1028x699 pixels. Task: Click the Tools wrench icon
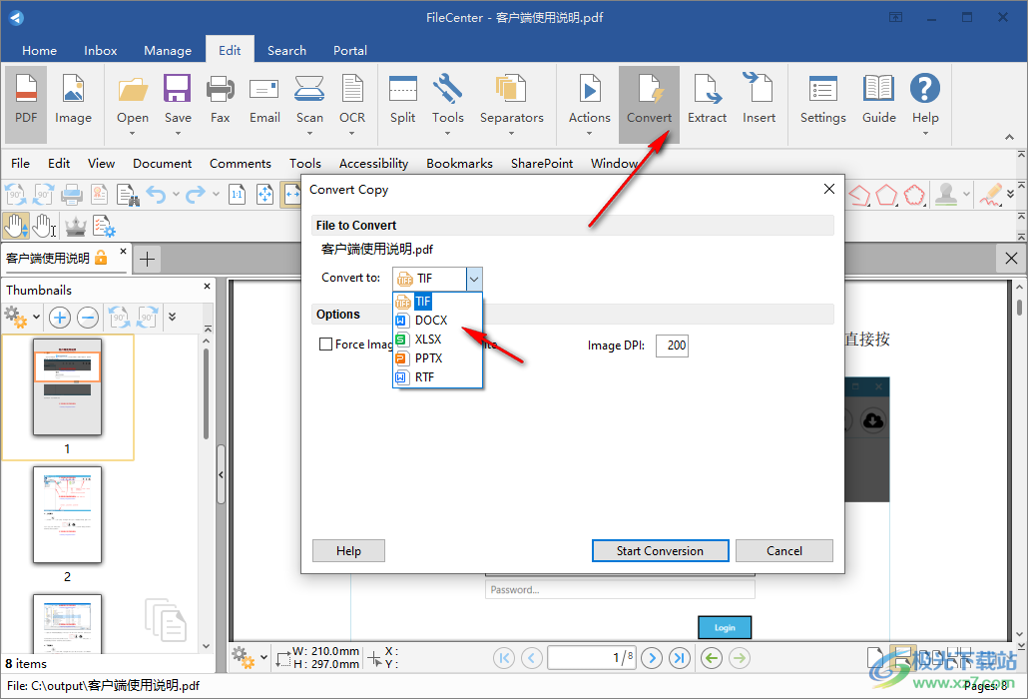(x=448, y=89)
